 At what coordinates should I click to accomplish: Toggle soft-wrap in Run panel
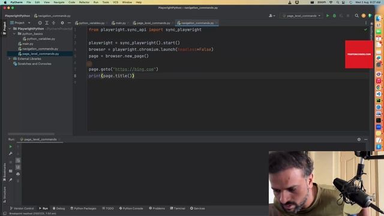click(x=18, y=160)
